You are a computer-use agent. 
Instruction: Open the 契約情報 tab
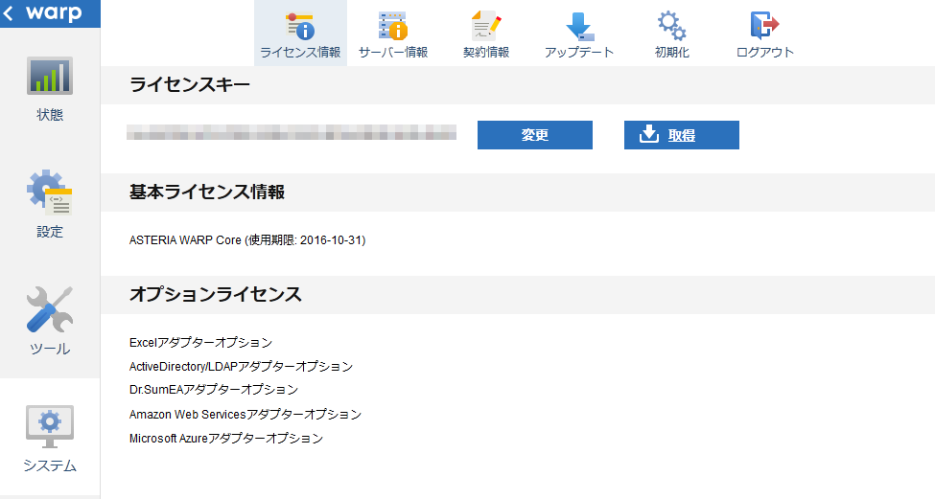point(486,34)
